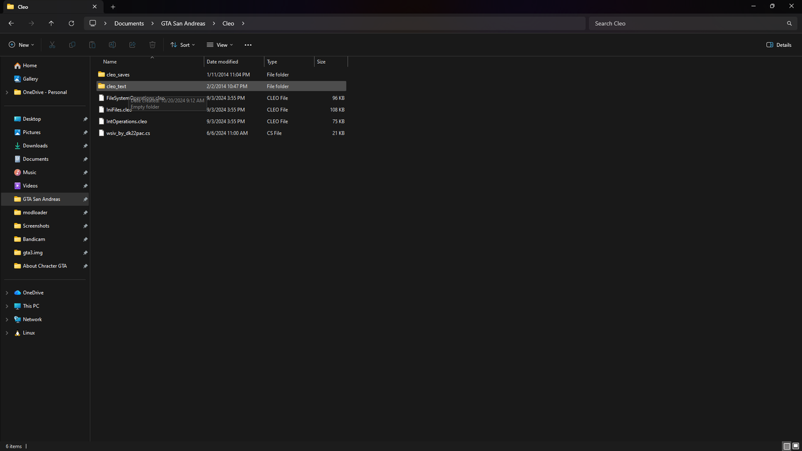
Task: Open the Sort dropdown menu
Action: (x=182, y=45)
